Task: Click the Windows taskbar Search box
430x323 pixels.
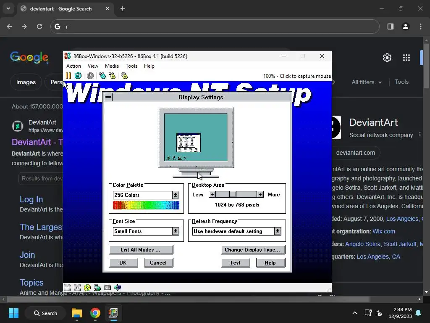Action: point(45,313)
